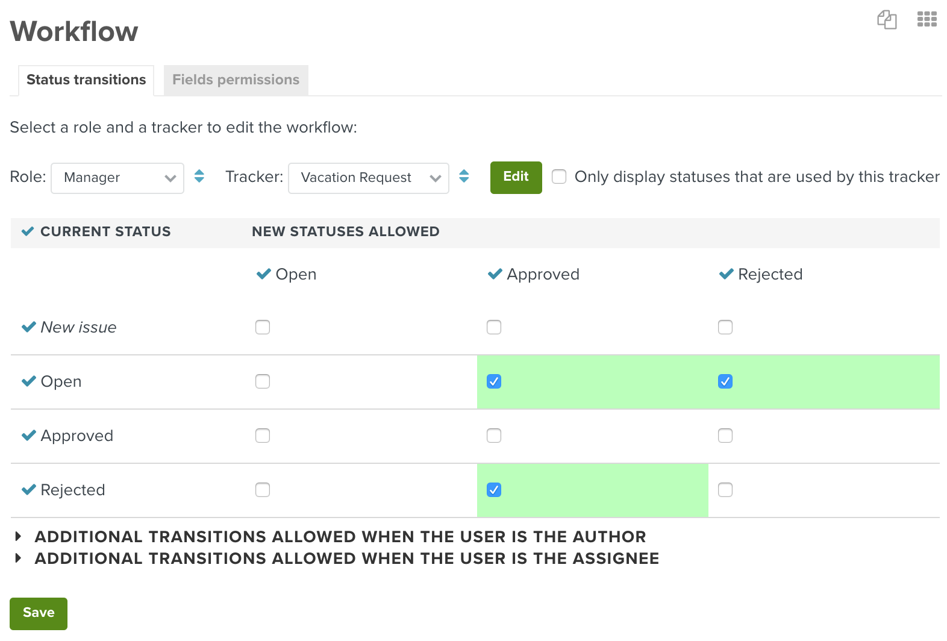Click checkmark icon next to Rejected column

[x=726, y=274]
